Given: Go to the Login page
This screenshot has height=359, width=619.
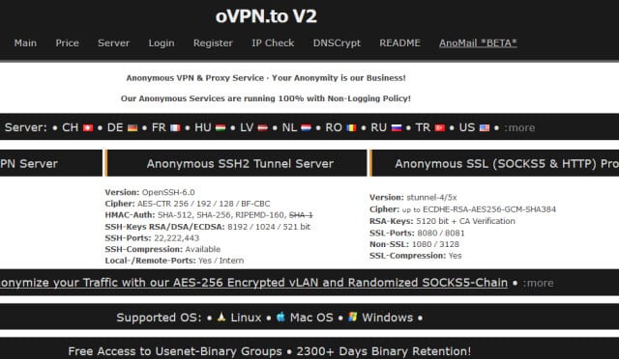Looking at the screenshot, I should (162, 43).
